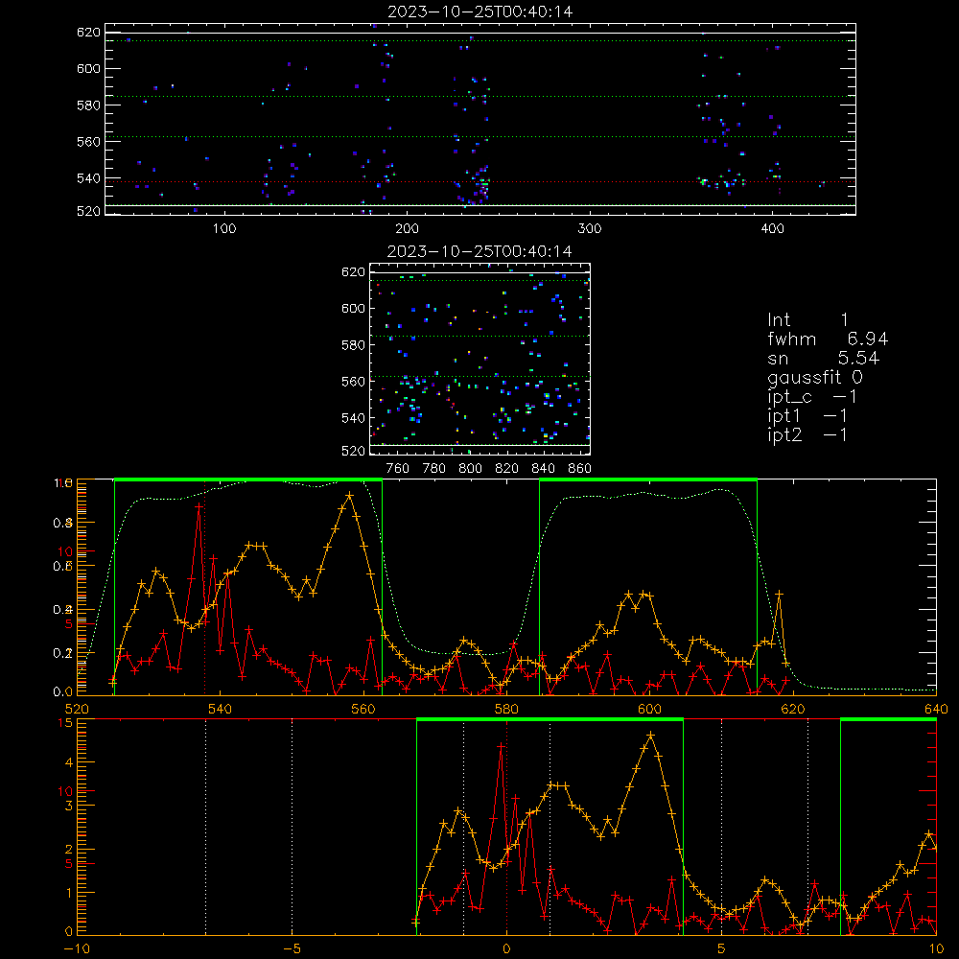The height and width of the screenshot is (959, 959).
Task: Click the fwhm 6.94 readout
Action: click(x=828, y=339)
